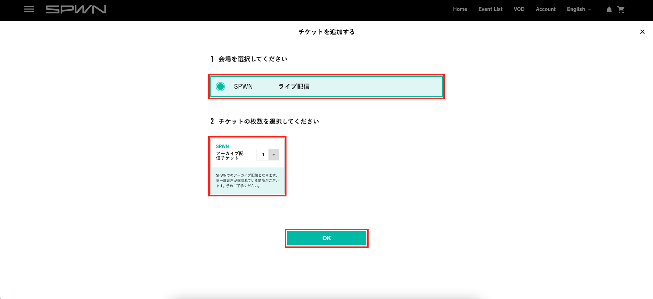Click the SPWN logo
Screen dimensions: 653x299
click(76, 10)
